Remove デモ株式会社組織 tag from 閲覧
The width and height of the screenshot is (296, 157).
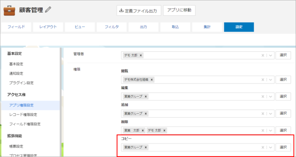[151, 80]
